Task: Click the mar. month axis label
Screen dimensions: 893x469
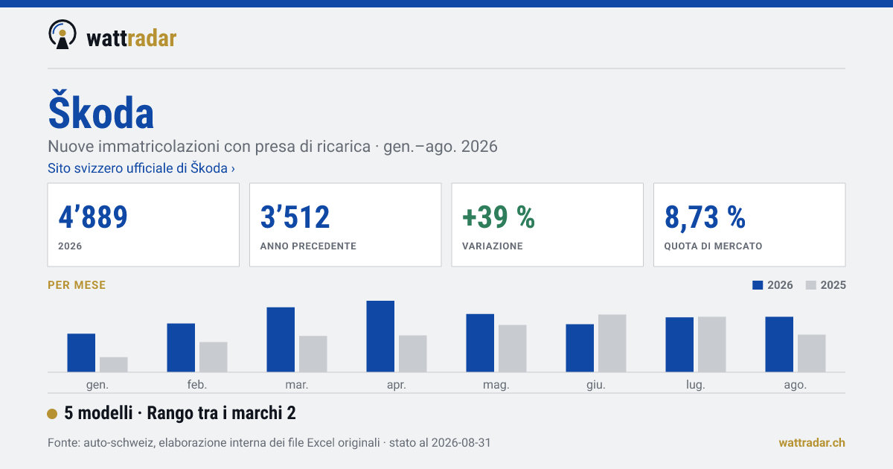Action: (297, 385)
